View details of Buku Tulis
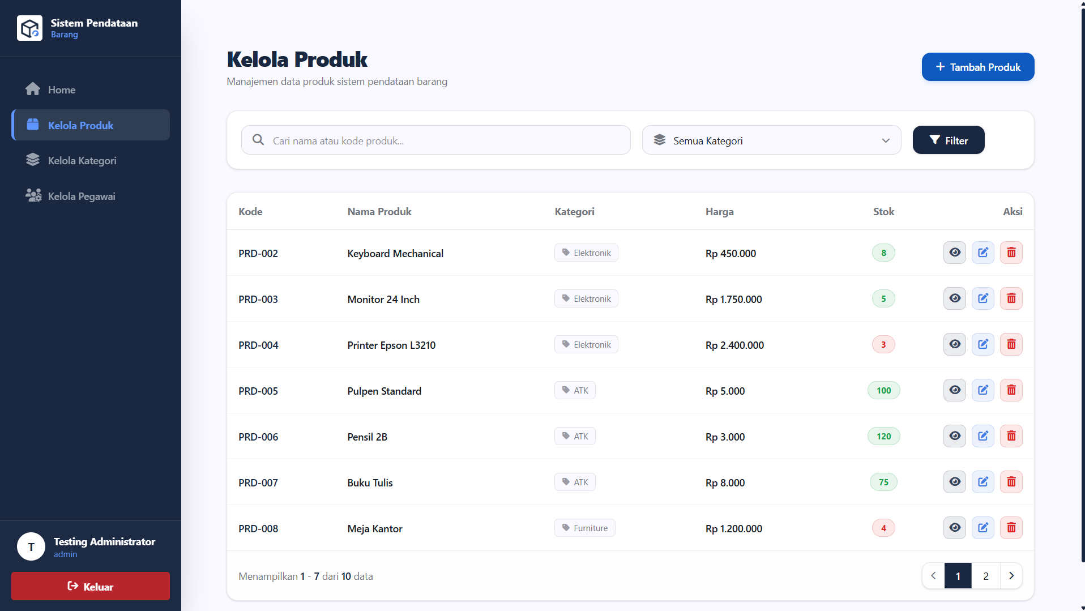 click(955, 482)
